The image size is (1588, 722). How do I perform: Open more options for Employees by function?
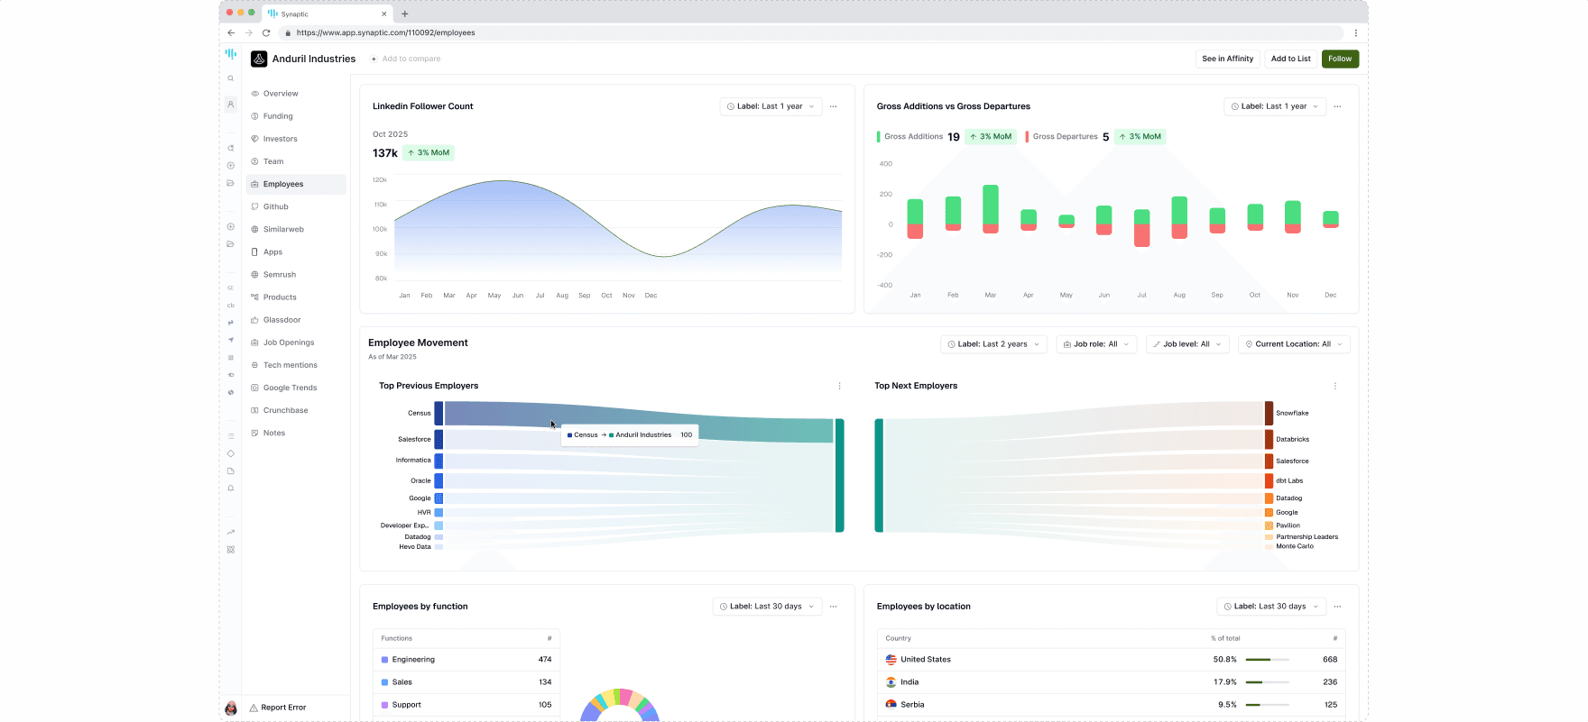tap(833, 607)
